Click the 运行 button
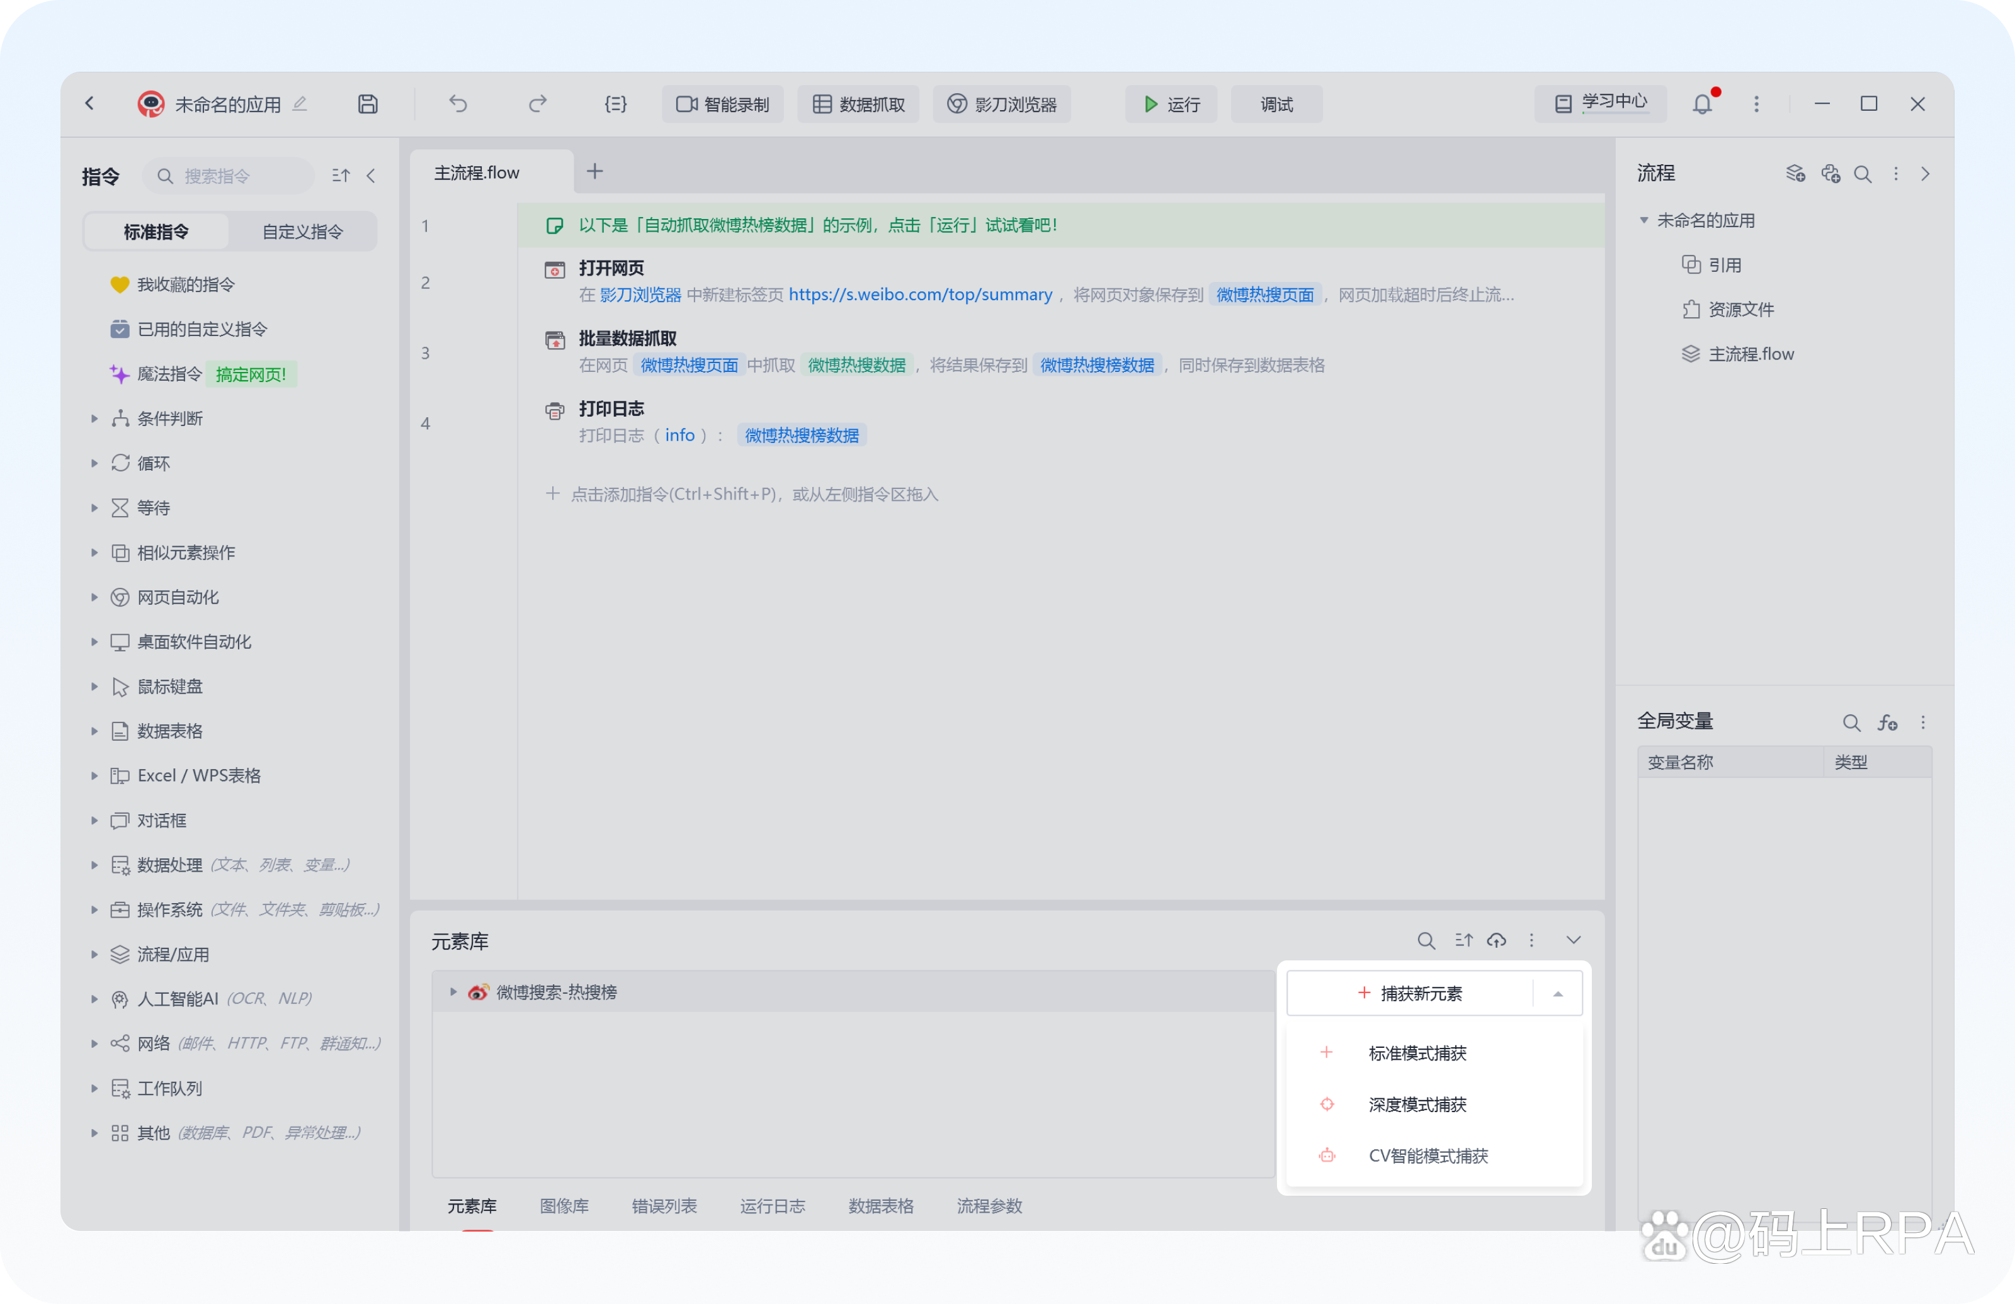2015x1304 pixels. click(x=1171, y=104)
